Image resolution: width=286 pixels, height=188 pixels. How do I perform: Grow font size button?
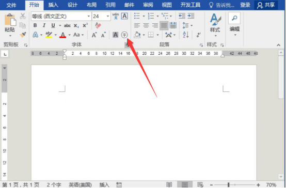point(94,35)
